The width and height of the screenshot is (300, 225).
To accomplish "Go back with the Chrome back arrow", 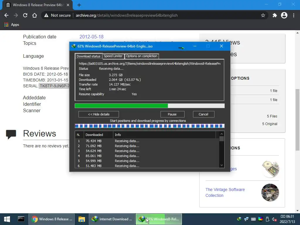I will tap(6, 15).
